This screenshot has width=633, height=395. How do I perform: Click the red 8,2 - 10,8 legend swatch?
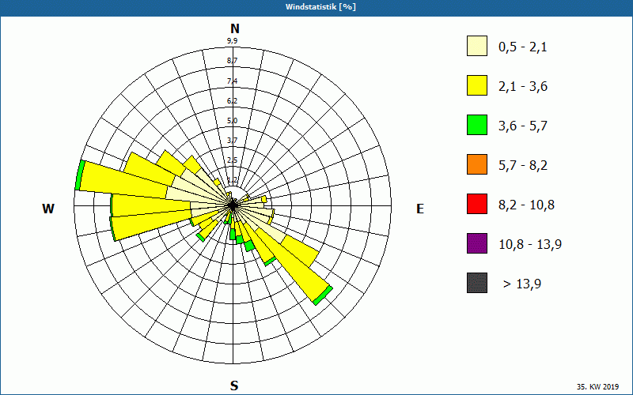477,204
